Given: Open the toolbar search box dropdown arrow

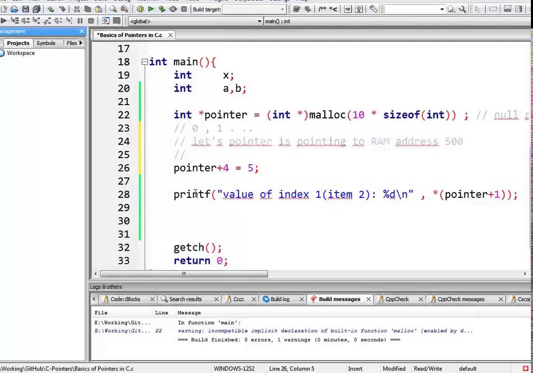Looking at the screenshot, I should [x=442, y=9].
